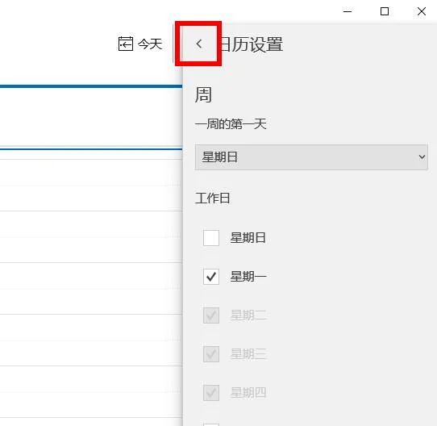Close the calendar window

pyautogui.click(x=422, y=11)
